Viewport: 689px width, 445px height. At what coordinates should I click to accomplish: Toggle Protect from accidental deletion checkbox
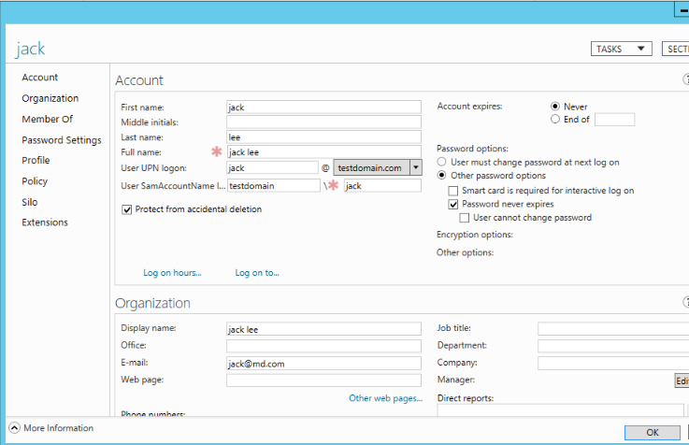click(127, 209)
